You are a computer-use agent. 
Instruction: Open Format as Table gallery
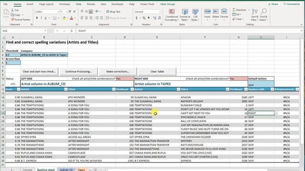tap(185, 15)
